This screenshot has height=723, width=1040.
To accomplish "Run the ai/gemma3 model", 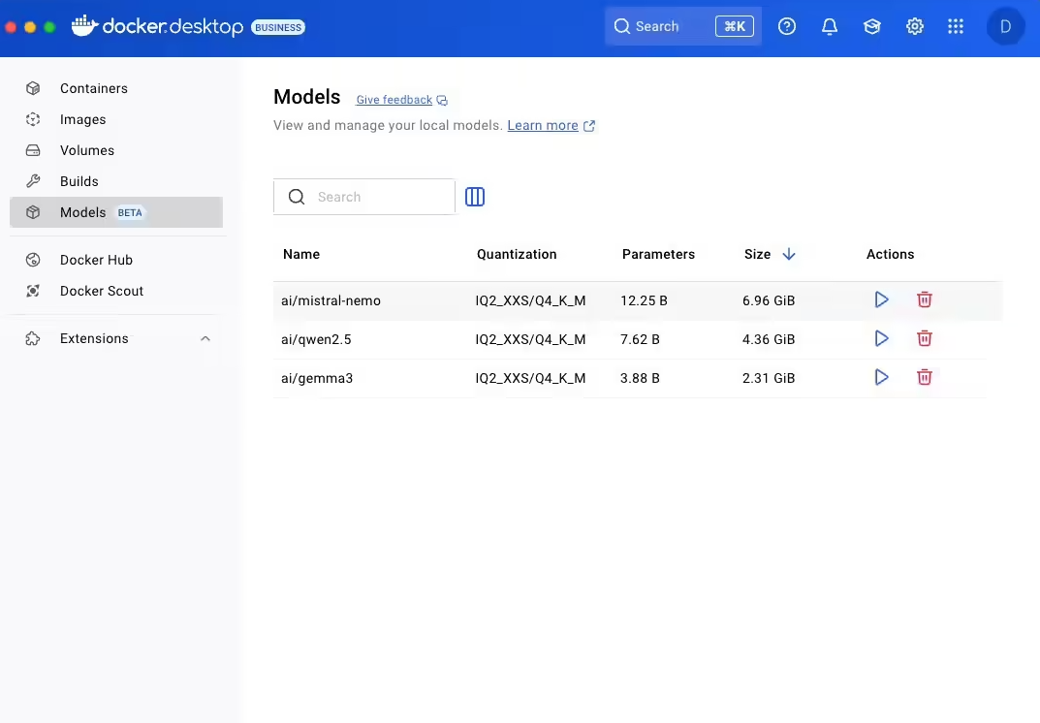I will pos(881,377).
